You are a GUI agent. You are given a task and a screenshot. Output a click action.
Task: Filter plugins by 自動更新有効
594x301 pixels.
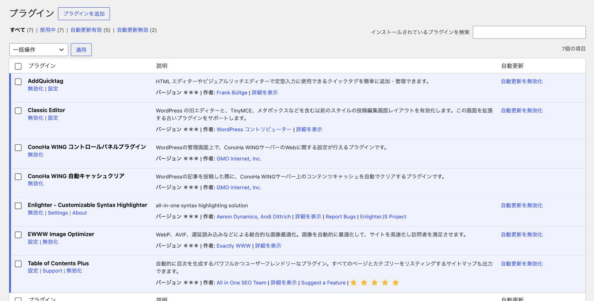point(86,30)
